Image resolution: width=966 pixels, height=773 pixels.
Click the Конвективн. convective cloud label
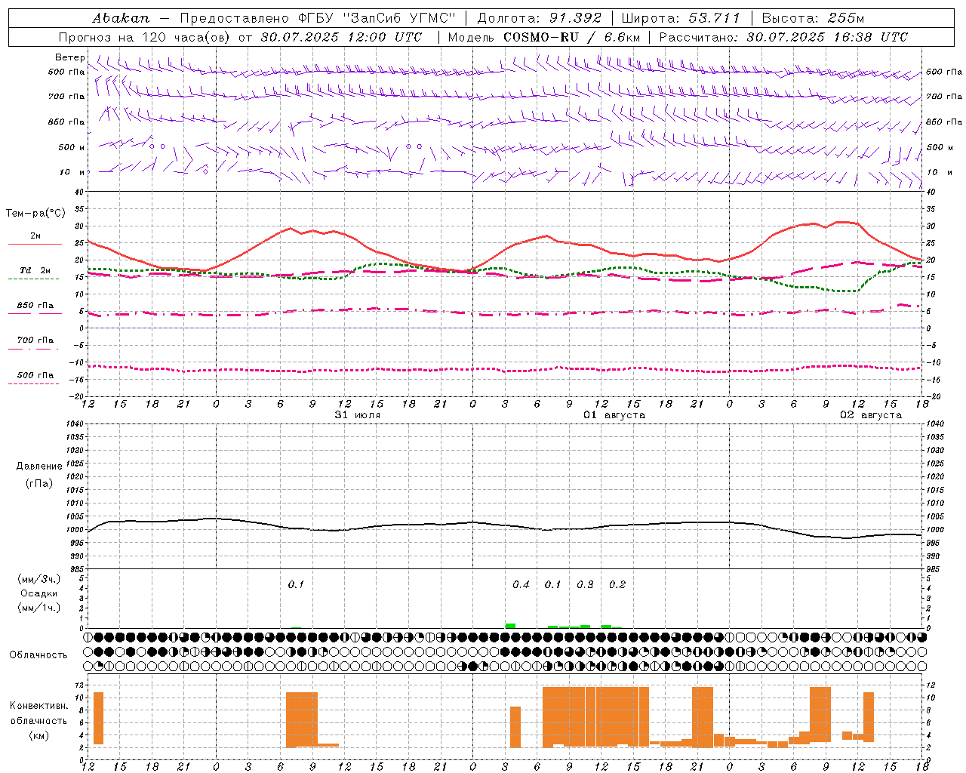pyautogui.click(x=38, y=706)
